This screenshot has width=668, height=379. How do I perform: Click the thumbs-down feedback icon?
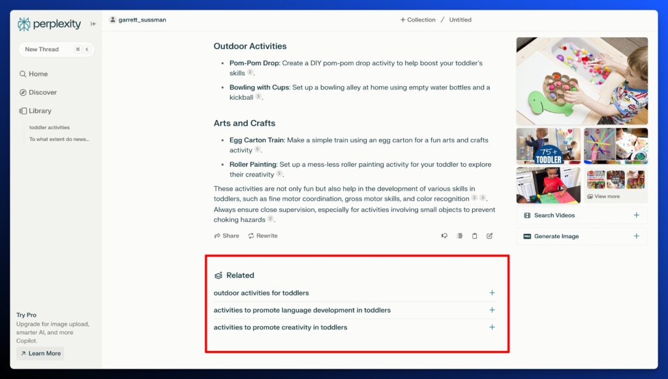tap(444, 236)
